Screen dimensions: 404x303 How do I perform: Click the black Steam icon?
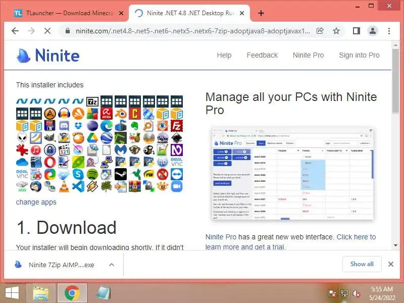(121, 174)
